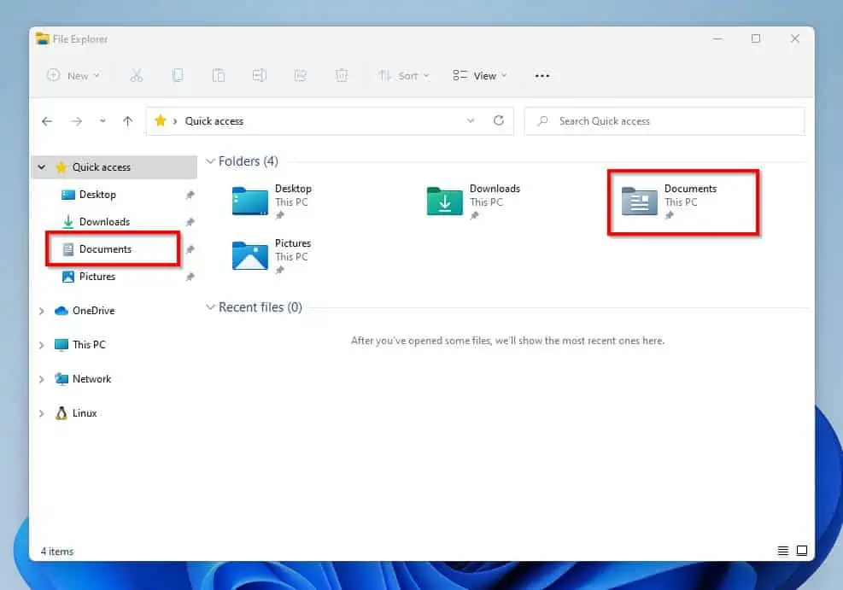The height and width of the screenshot is (590, 843).
Task: Open the View dropdown menu
Action: coord(479,76)
